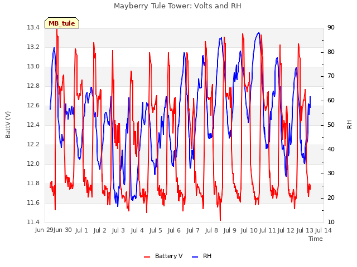Click the 40 RH axis tick label
The width and height of the screenshot is (357, 267).
pos(331,150)
